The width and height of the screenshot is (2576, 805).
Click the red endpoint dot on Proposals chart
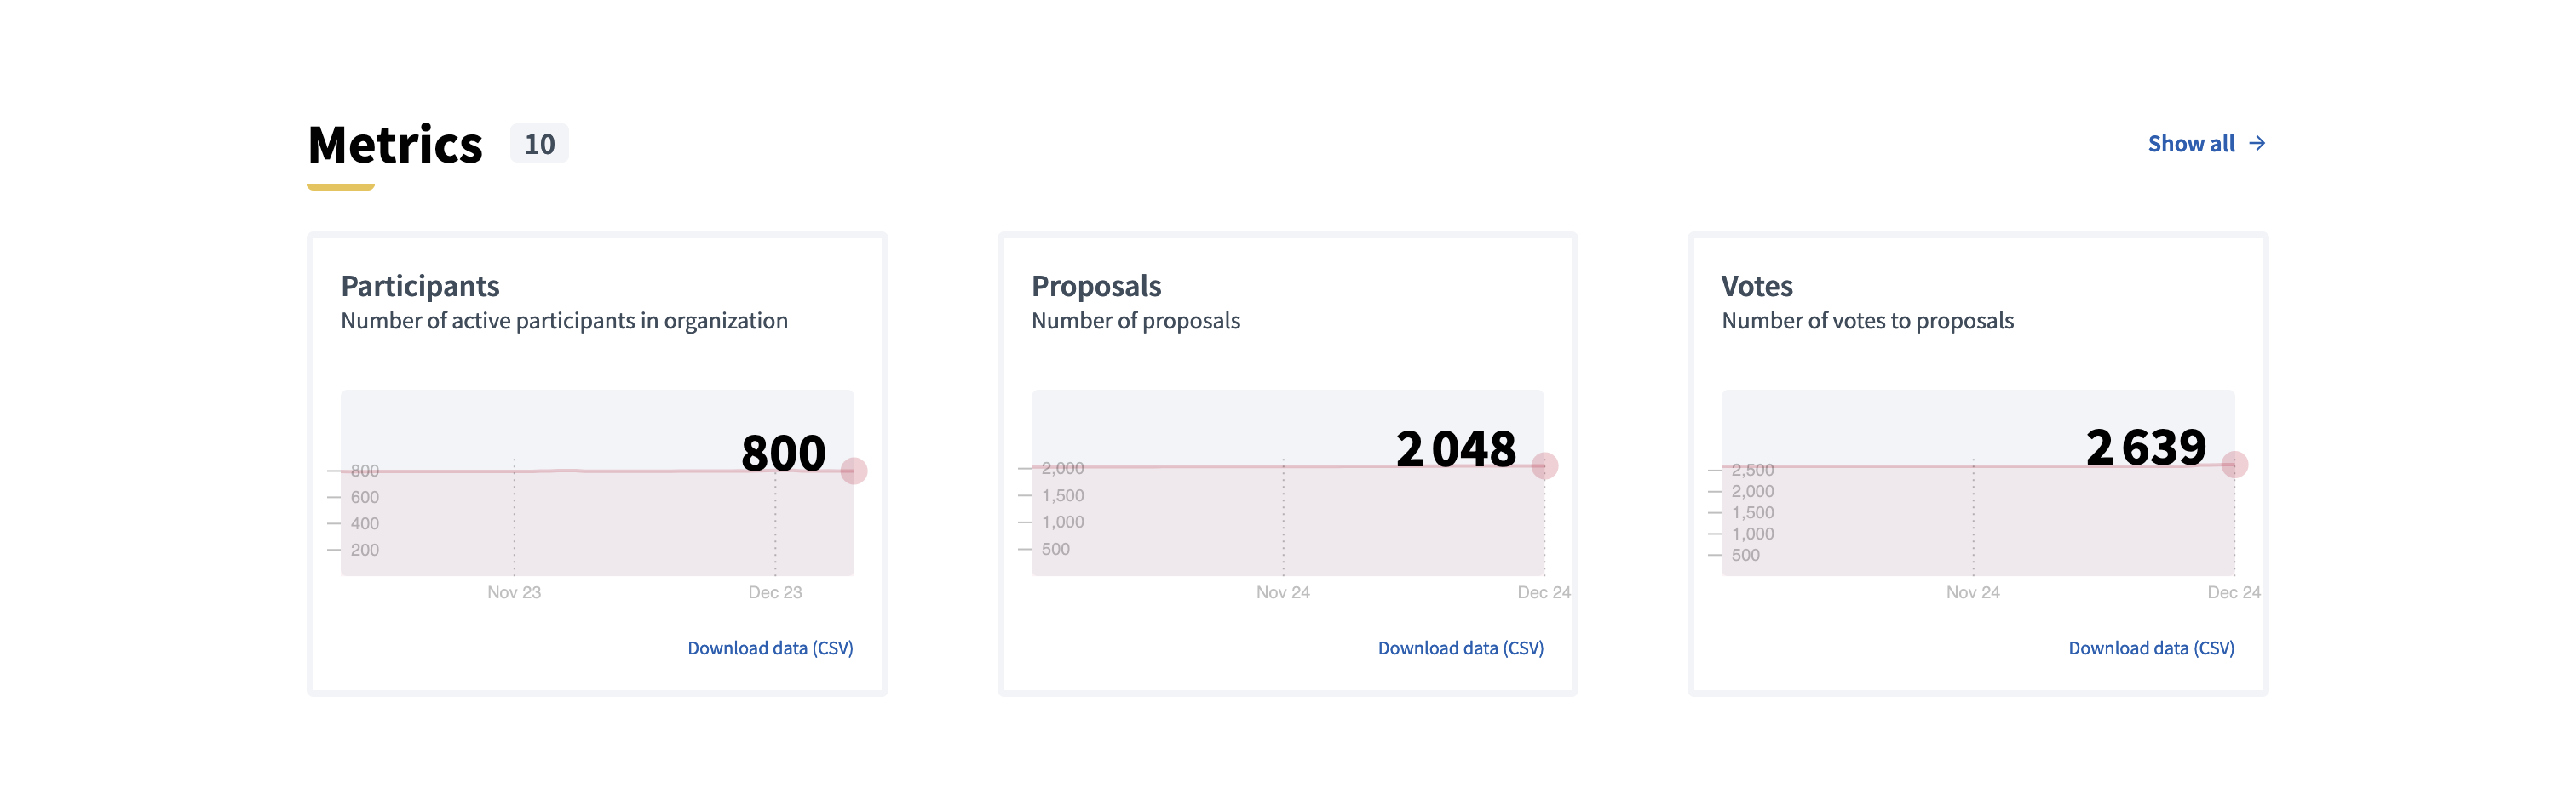(1544, 465)
